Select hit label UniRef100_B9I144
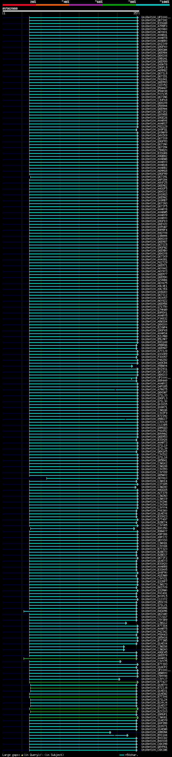 (x=154, y=735)
